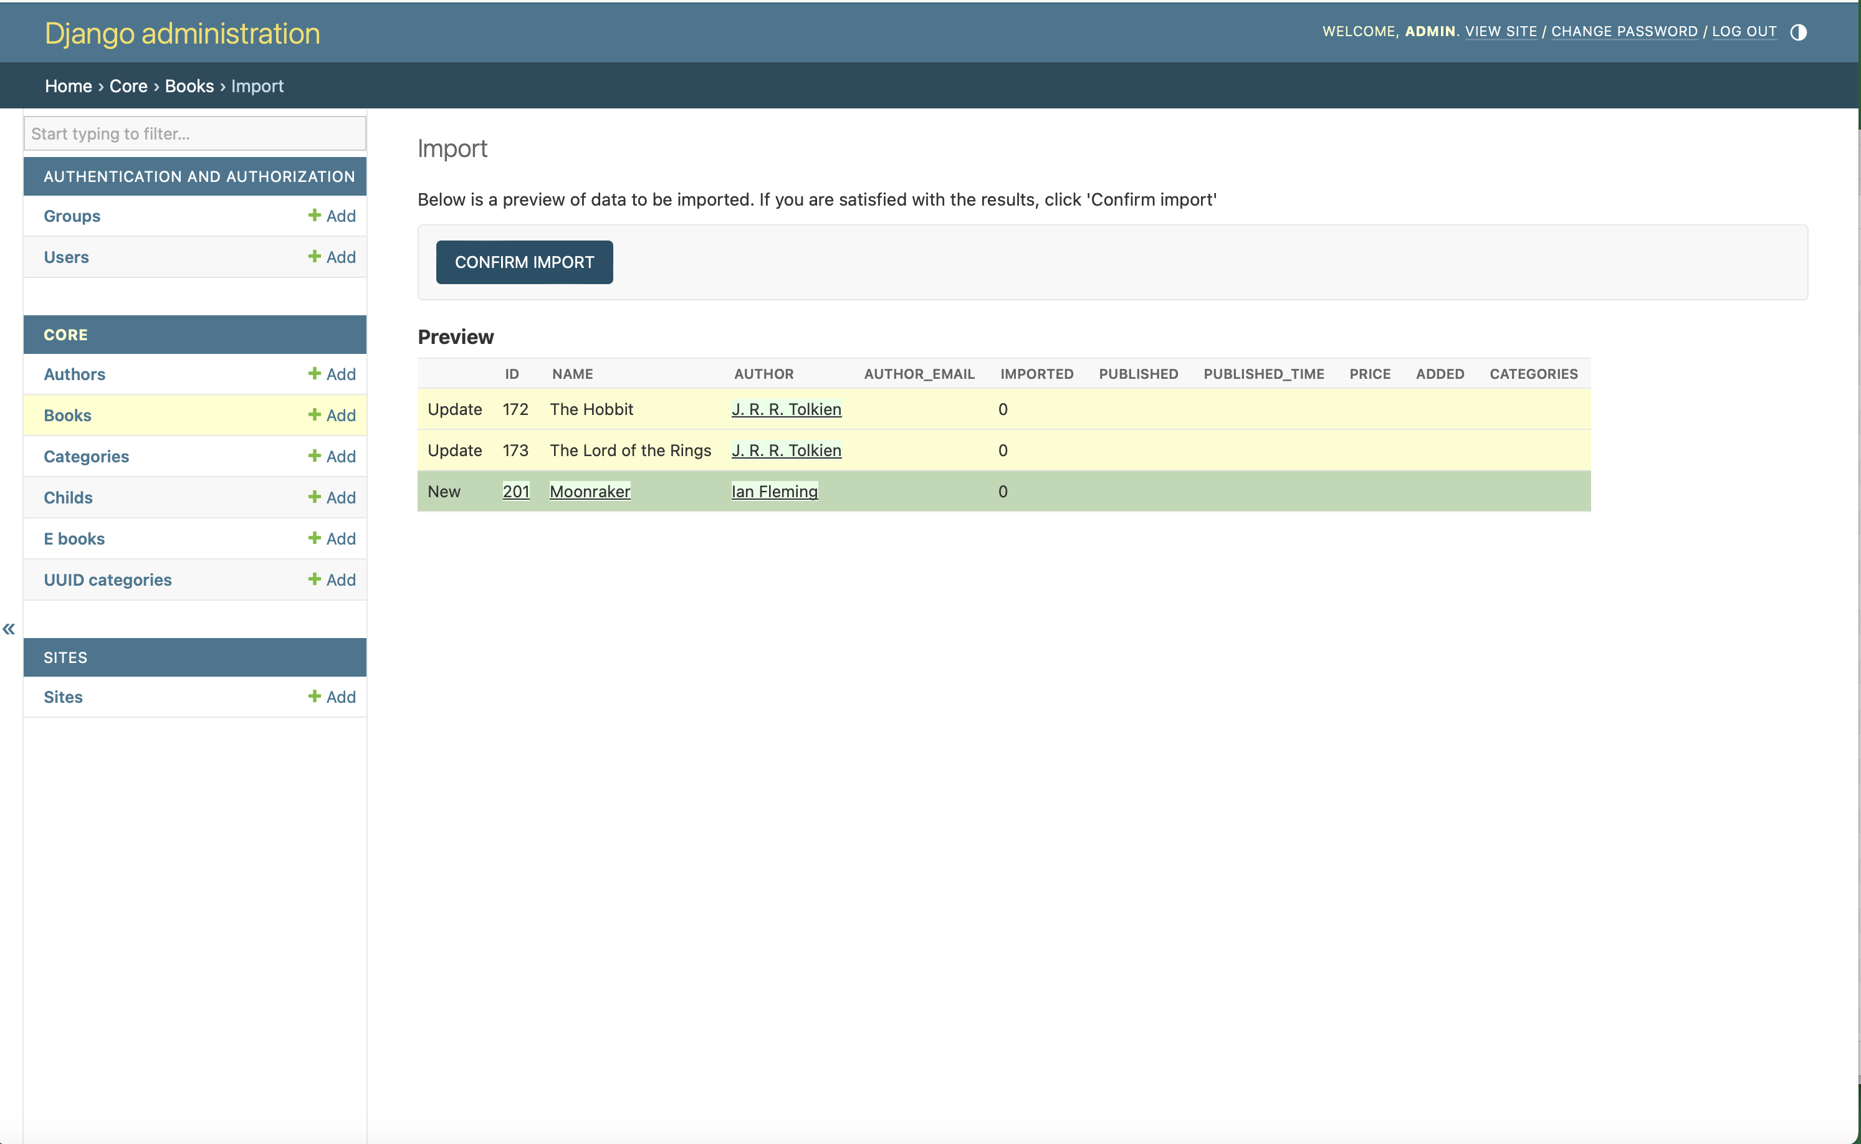Image resolution: width=1861 pixels, height=1144 pixels.
Task: Click the plus Add next to E books
Action: pyautogui.click(x=332, y=538)
